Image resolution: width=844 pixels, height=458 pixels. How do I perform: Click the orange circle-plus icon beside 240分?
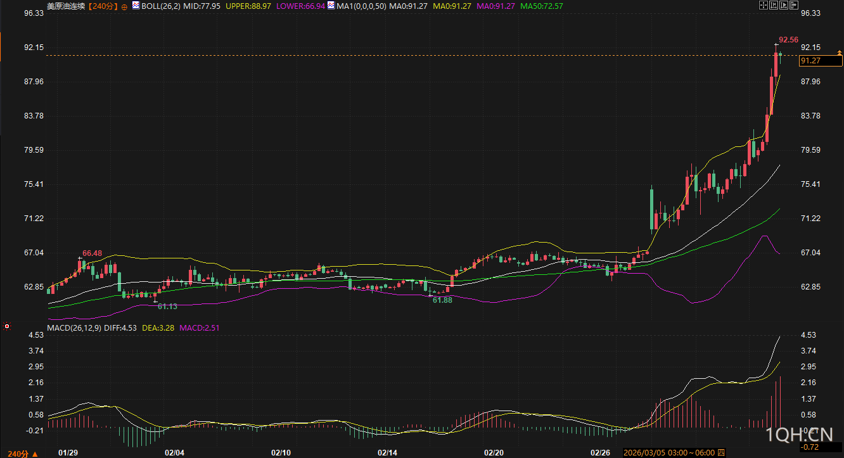pos(124,6)
